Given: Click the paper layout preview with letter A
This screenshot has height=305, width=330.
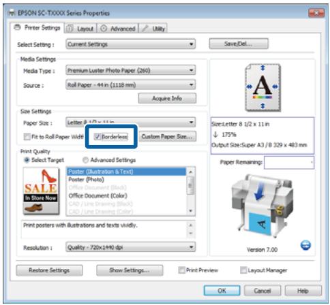Looking at the screenshot, I should coord(262,87).
